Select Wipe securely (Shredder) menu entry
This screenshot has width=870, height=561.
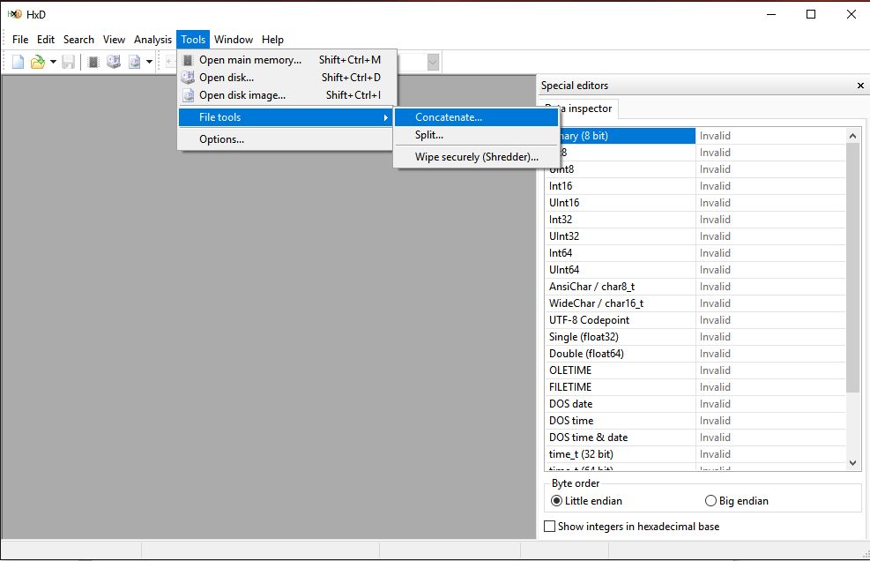(476, 157)
